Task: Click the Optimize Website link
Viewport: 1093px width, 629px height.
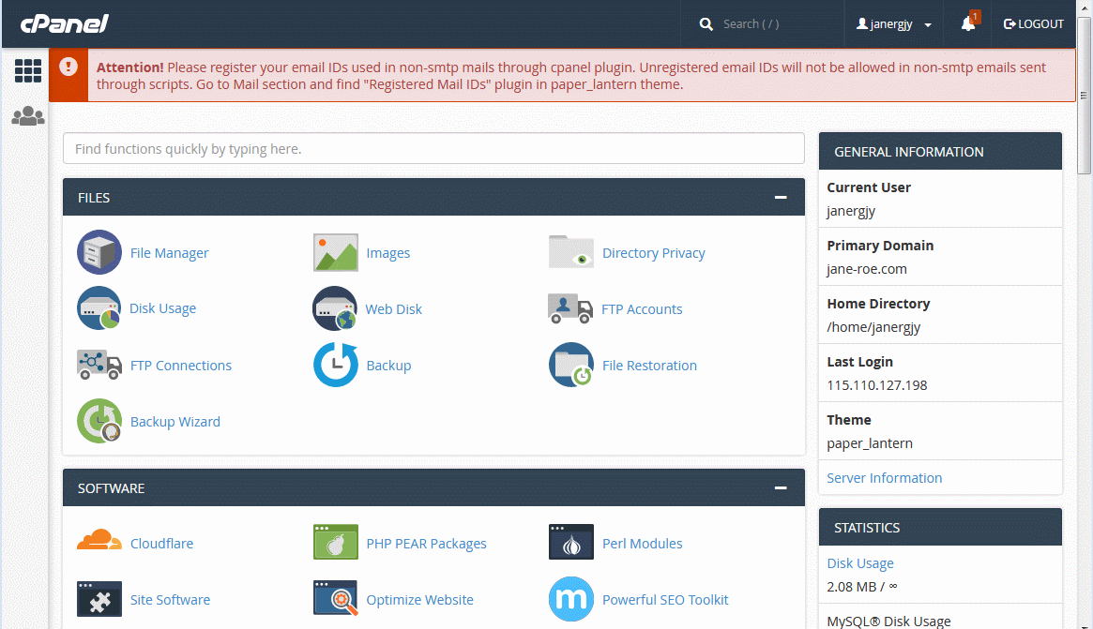Action: (419, 600)
